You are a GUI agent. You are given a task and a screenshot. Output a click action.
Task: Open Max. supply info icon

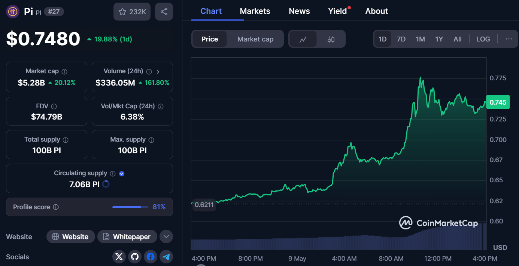(151, 140)
